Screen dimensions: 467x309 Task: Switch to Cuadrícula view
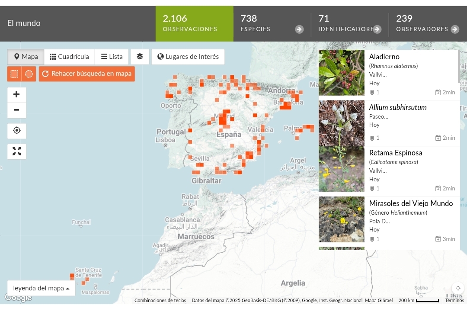point(69,57)
